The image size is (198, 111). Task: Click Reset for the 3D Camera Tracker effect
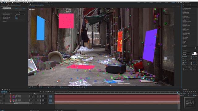pos(16,8)
